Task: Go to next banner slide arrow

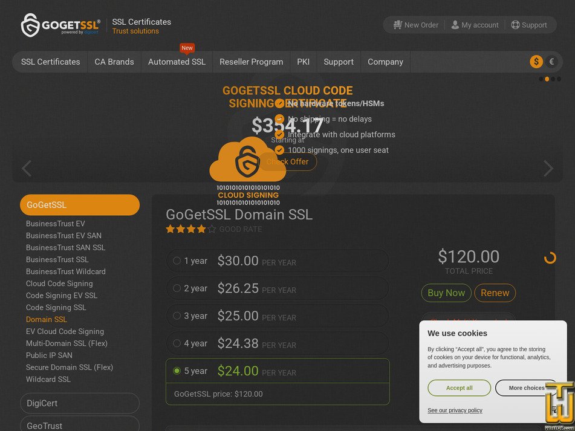Action: tap(548, 168)
